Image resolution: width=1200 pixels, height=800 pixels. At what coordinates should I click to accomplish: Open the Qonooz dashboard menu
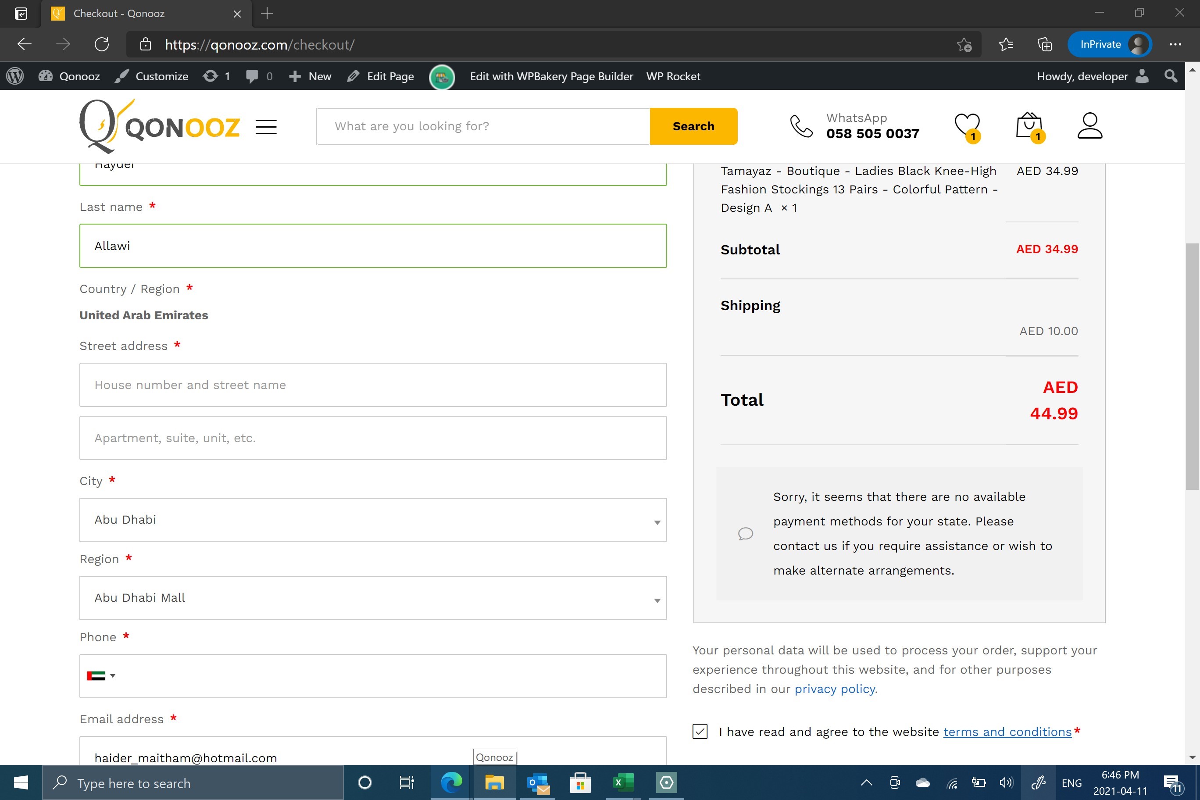(69, 76)
